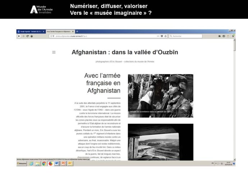Open the Firefox hamburger menu

tap(233, 36)
